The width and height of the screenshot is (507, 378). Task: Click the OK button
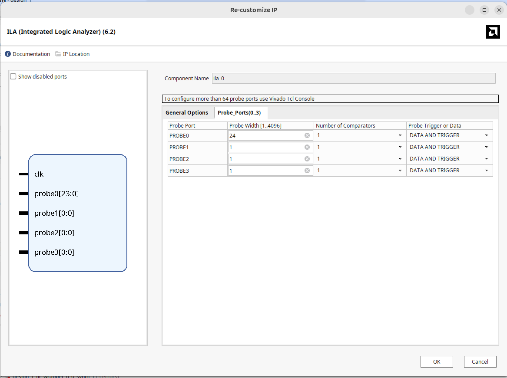[437, 362]
